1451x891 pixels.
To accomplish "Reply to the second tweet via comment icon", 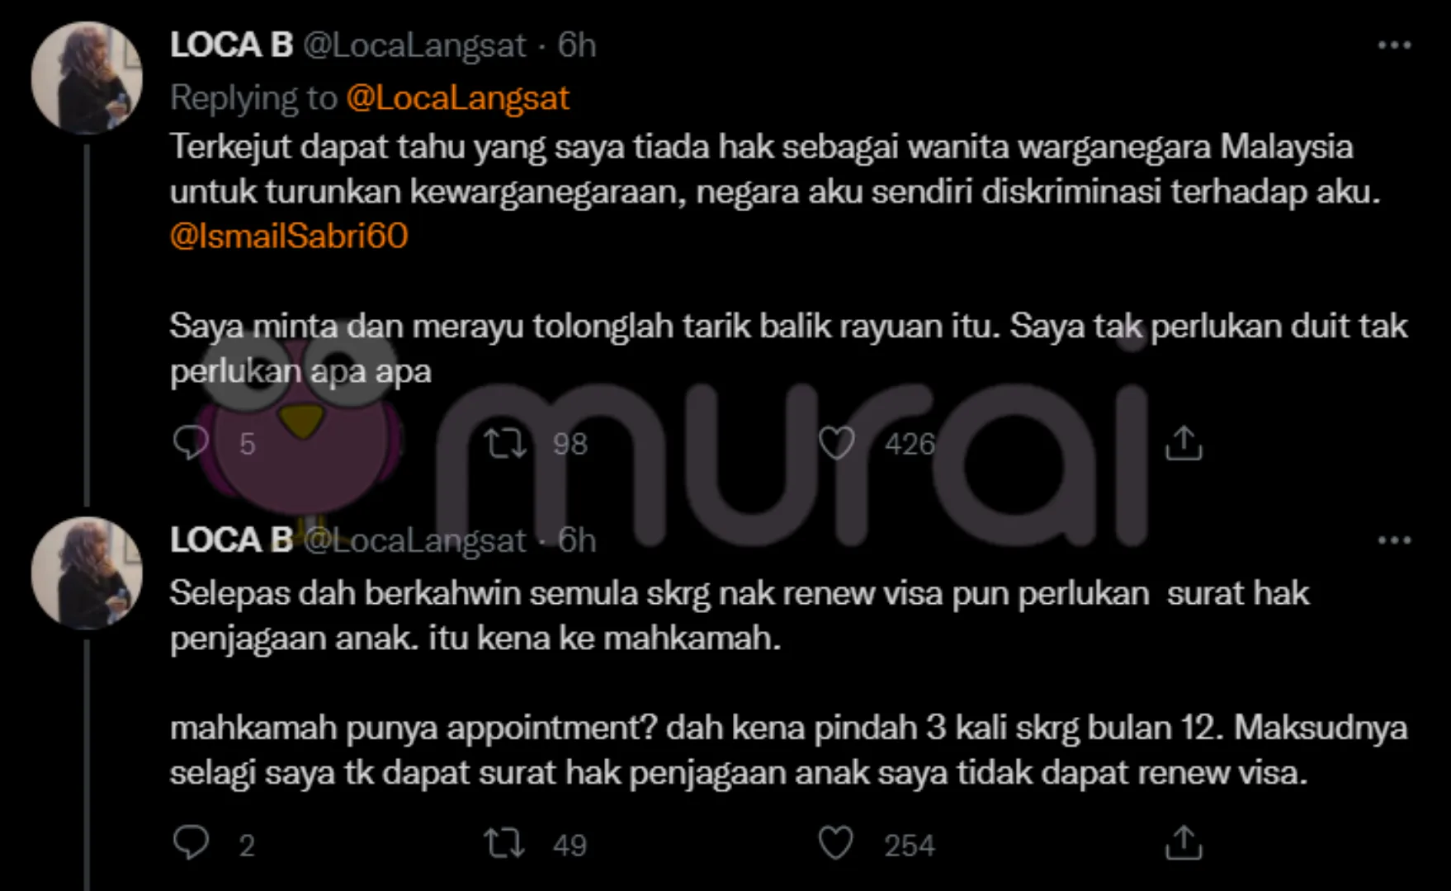I will [x=191, y=843].
